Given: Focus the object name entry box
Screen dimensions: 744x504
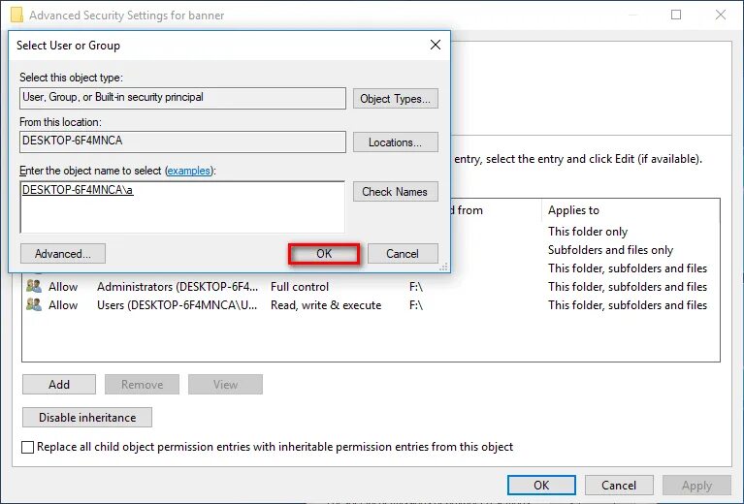Looking at the screenshot, I should click(182, 206).
